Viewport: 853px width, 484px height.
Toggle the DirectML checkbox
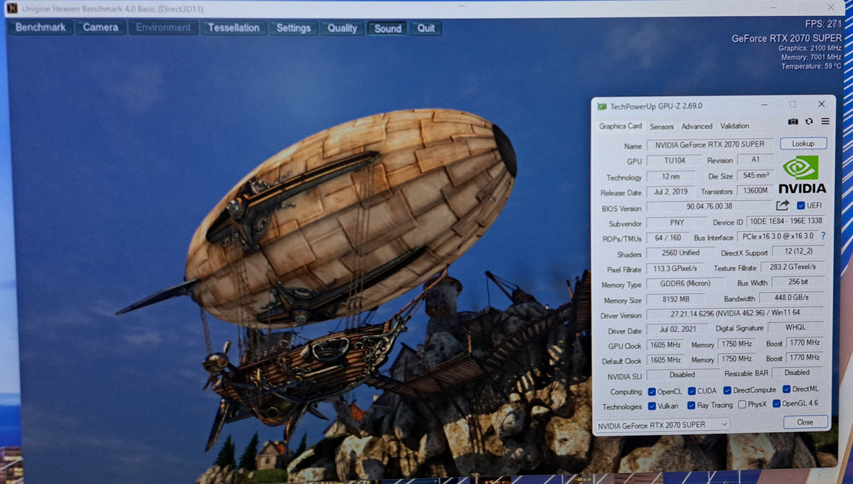(x=787, y=390)
